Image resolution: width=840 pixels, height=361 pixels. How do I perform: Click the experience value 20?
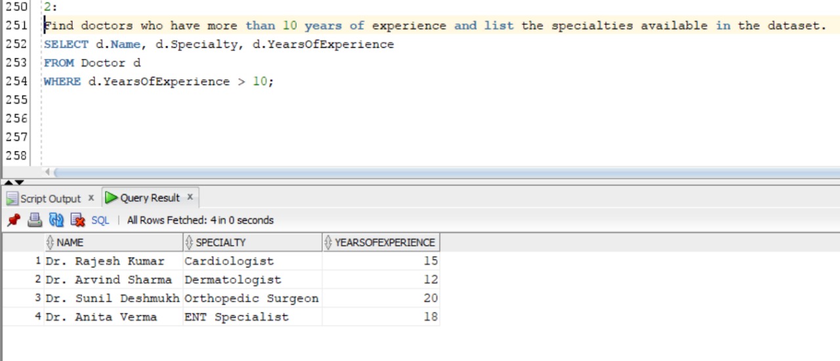click(381, 298)
